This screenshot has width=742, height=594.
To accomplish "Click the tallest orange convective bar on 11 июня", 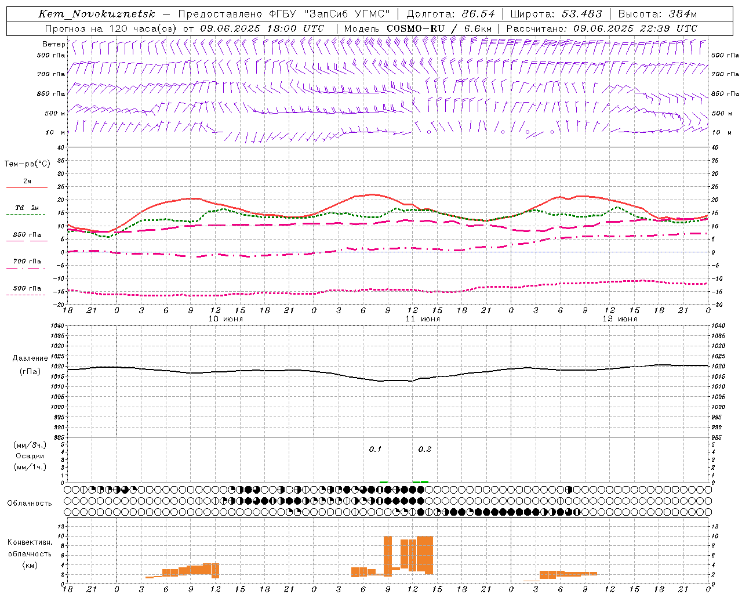I will coord(388,556).
